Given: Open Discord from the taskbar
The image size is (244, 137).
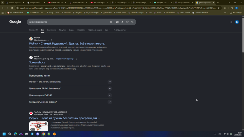Looking at the screenshot, I should pos(38,134).
